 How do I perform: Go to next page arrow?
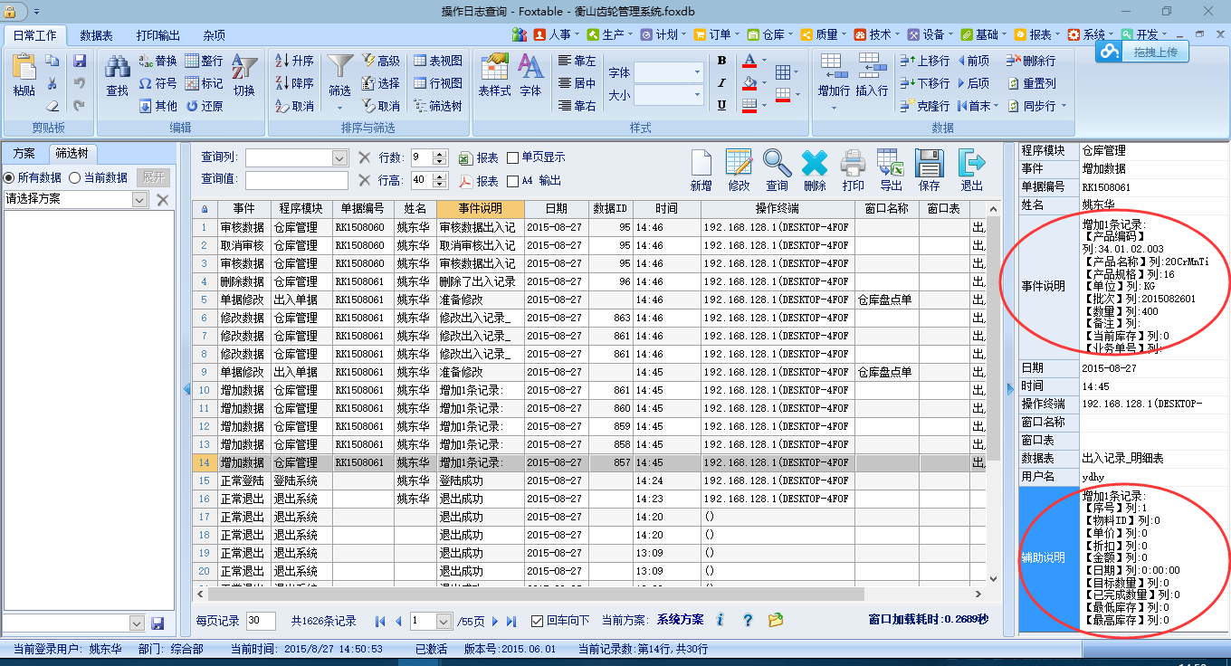pyautogui.click(x=495, y=621)
